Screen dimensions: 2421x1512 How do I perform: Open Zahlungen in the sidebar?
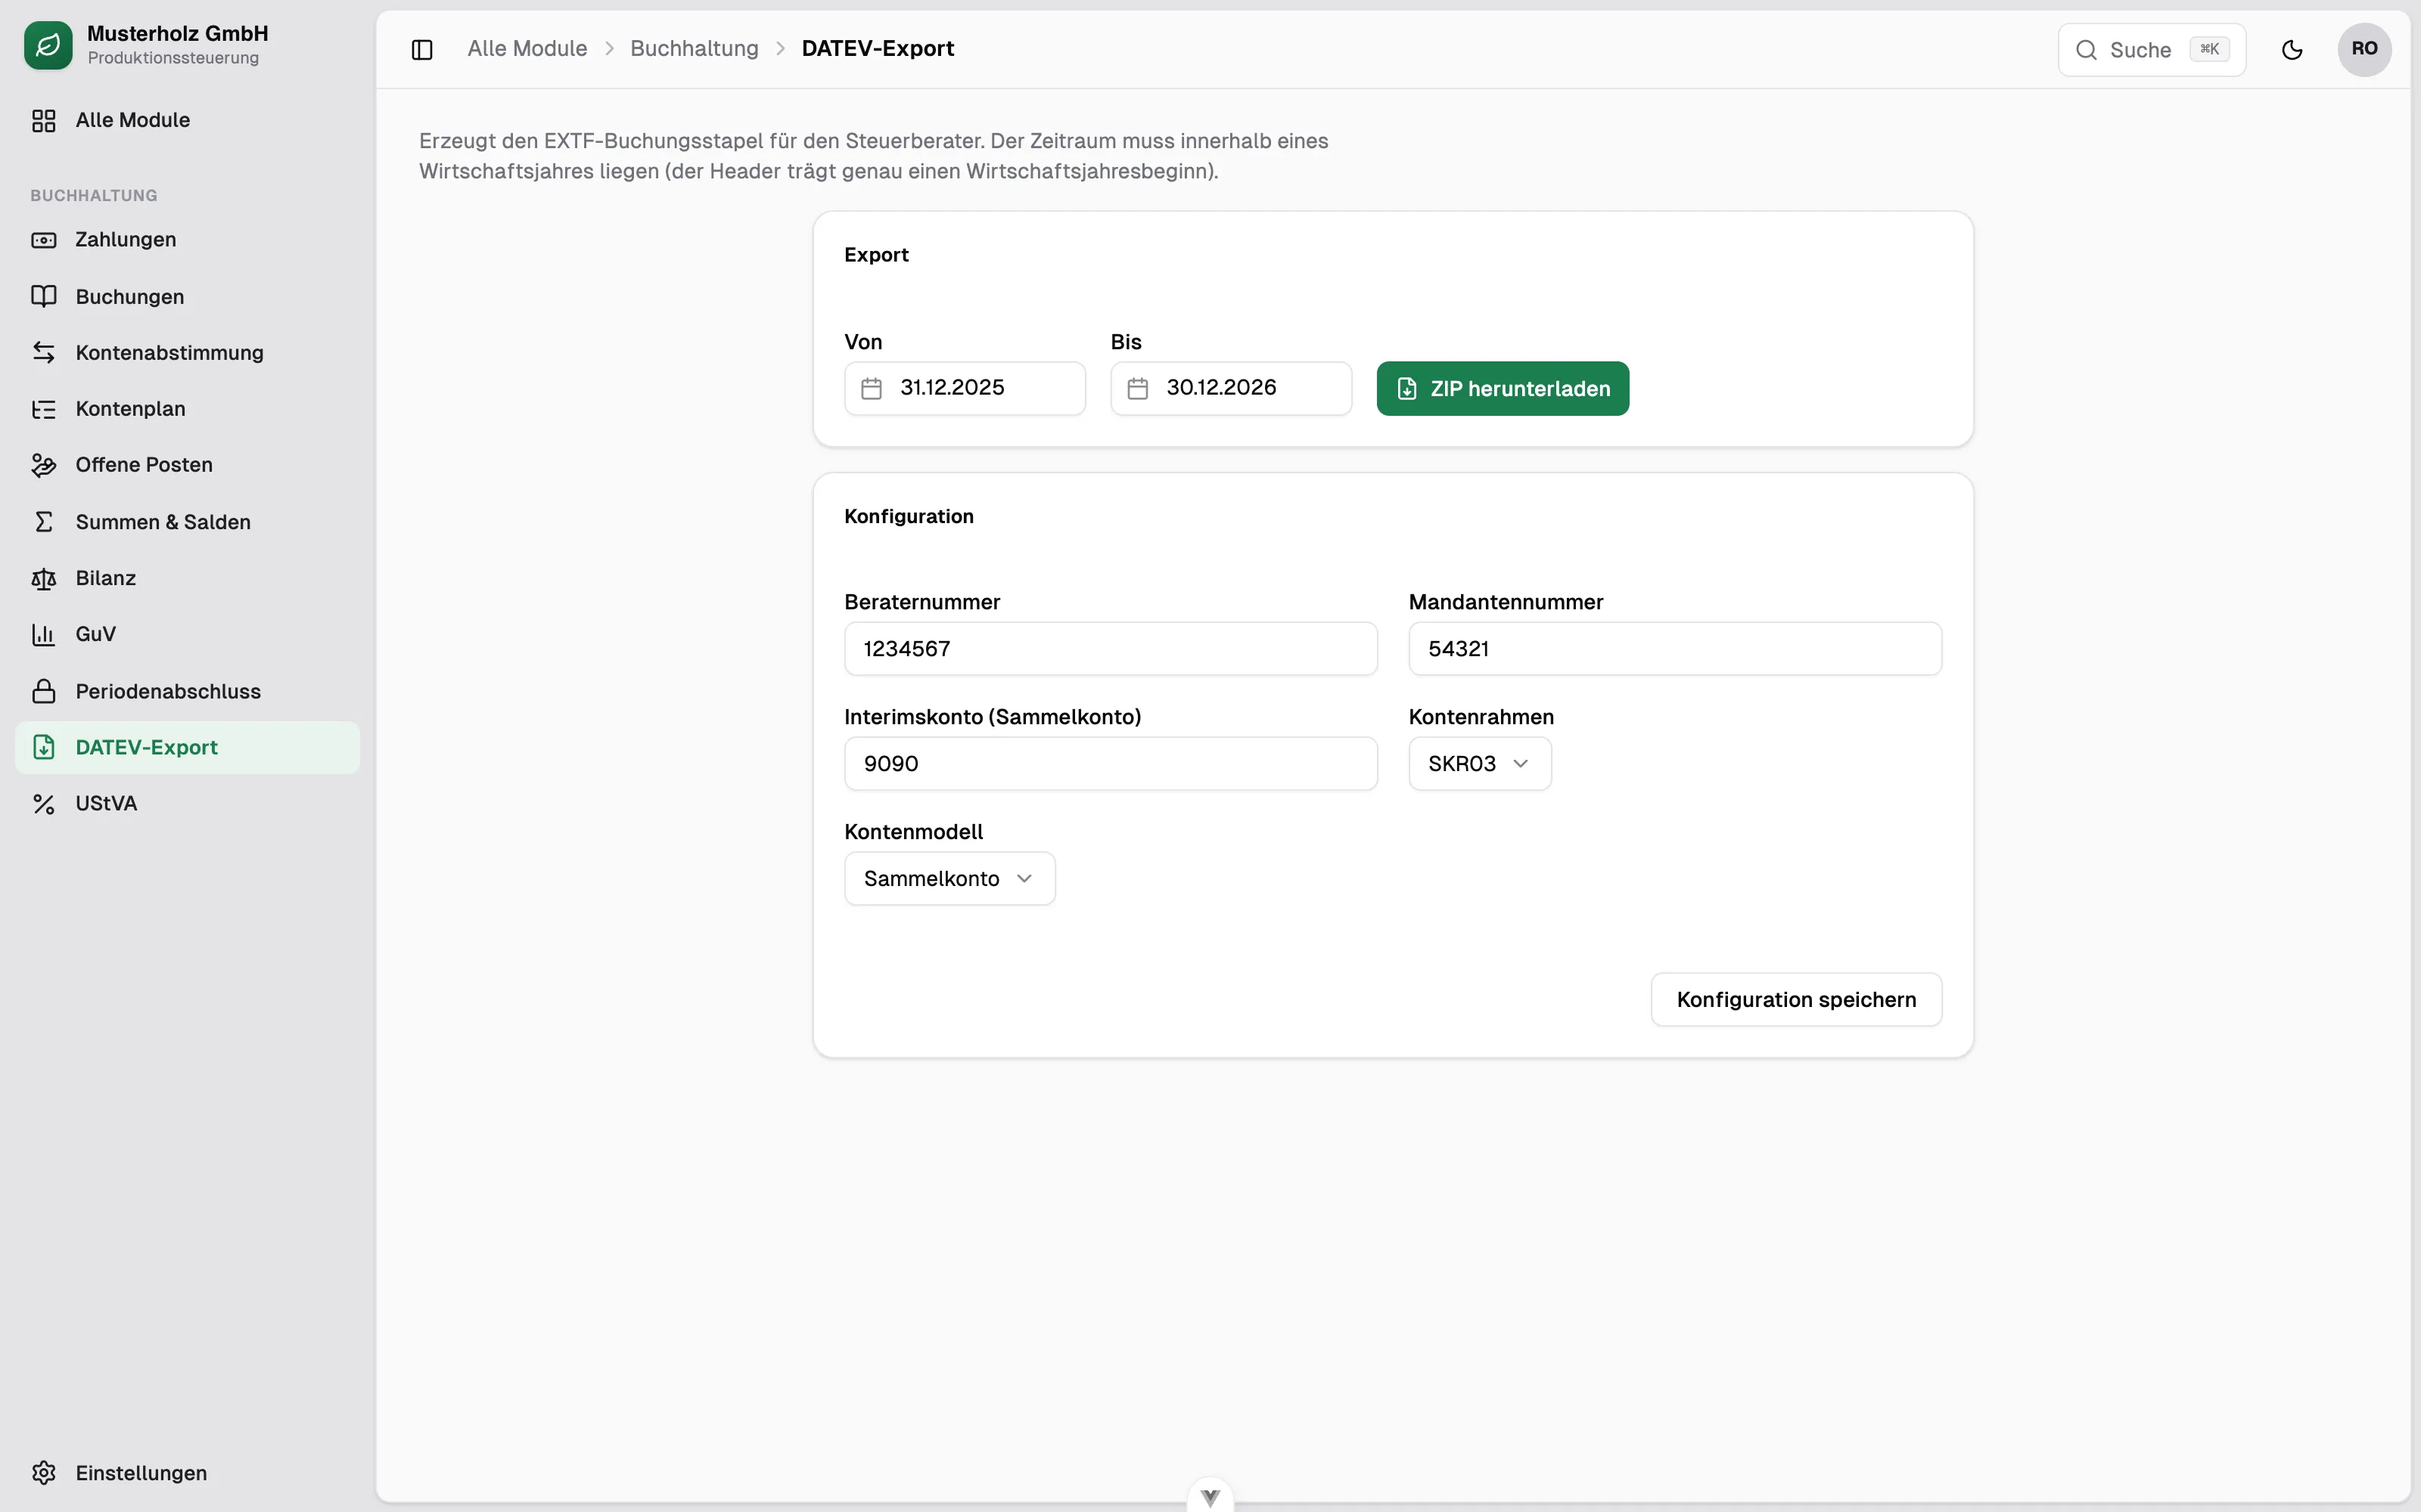click(187, 240)
